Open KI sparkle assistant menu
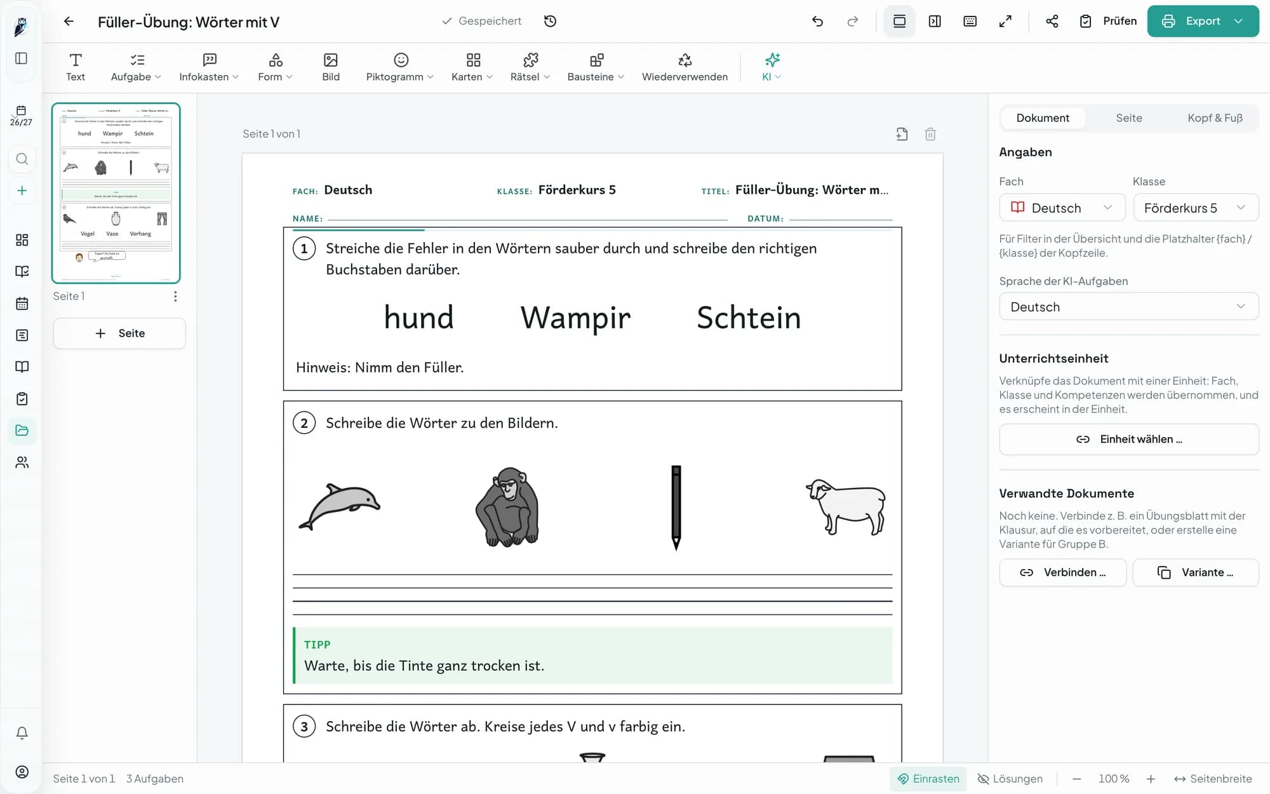Viewport: 1270px width, 794px height. 772,67
